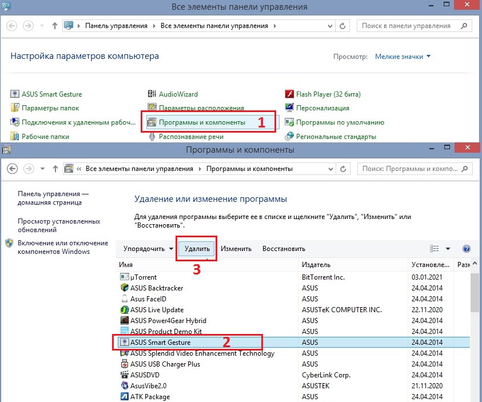Open Просмотр установленных обновлений link
This screenshot has height=402, width=482.
click(x=59, y=225)
